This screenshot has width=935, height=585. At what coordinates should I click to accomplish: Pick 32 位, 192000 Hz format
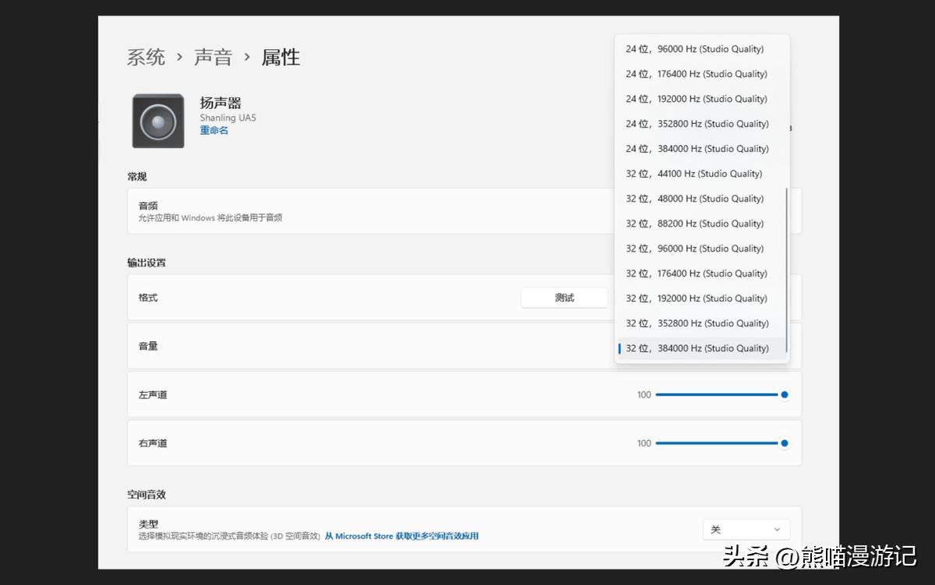(x=696, y=298)
